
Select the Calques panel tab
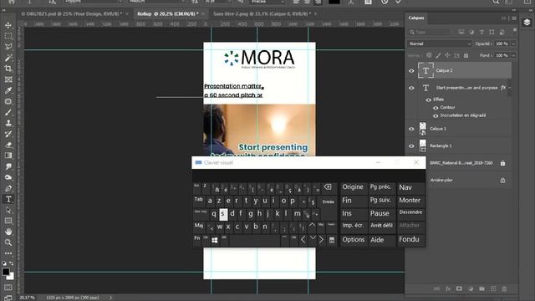click(x=416, y=18)
